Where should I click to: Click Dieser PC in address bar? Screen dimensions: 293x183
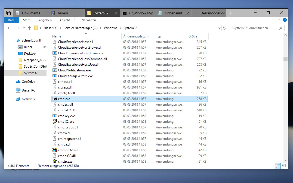point(50,28)
